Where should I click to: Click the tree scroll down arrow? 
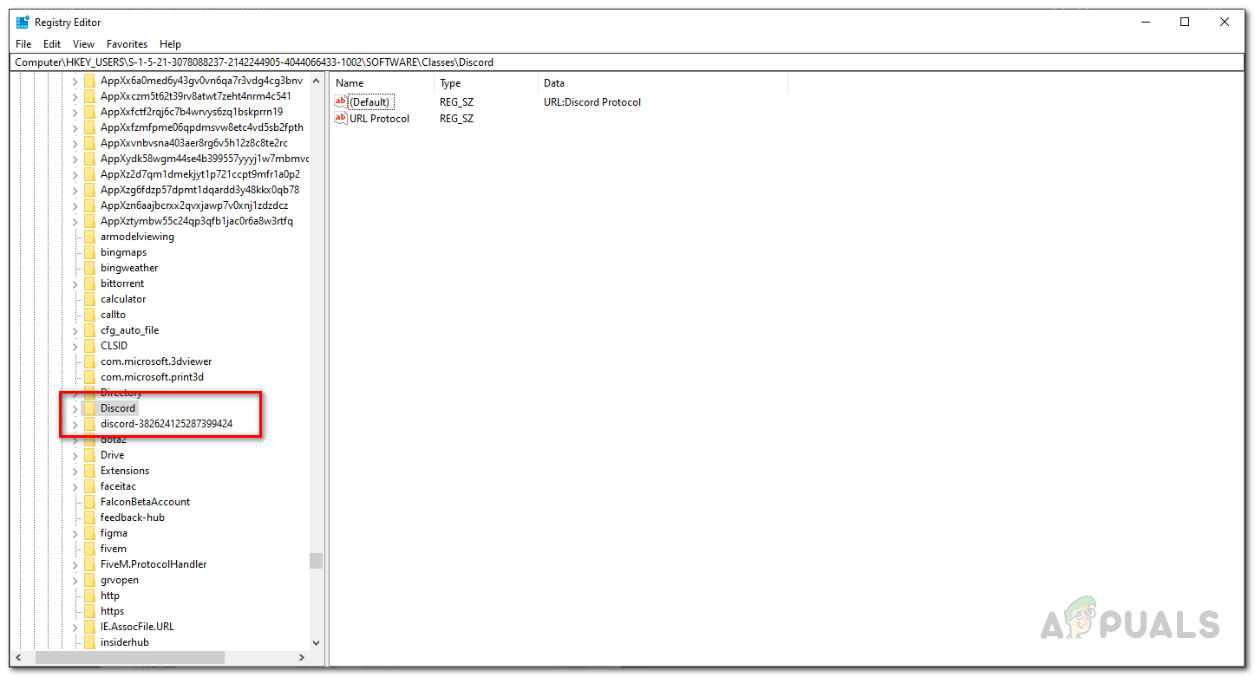316,643
